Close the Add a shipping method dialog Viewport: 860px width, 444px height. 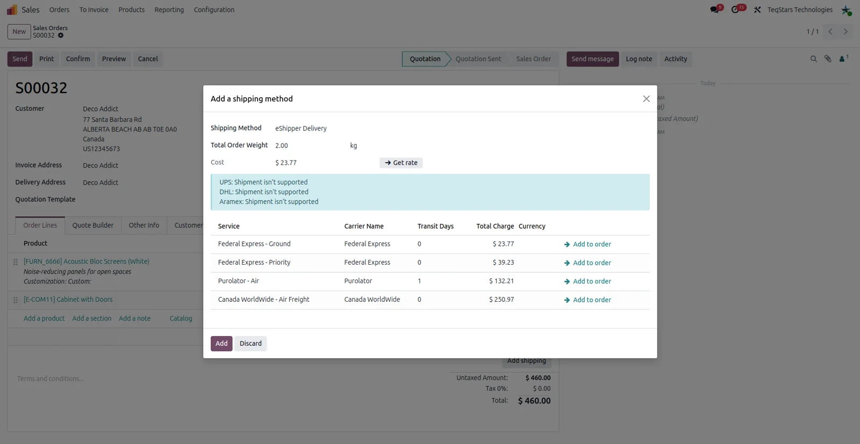[x=646, y=99]
